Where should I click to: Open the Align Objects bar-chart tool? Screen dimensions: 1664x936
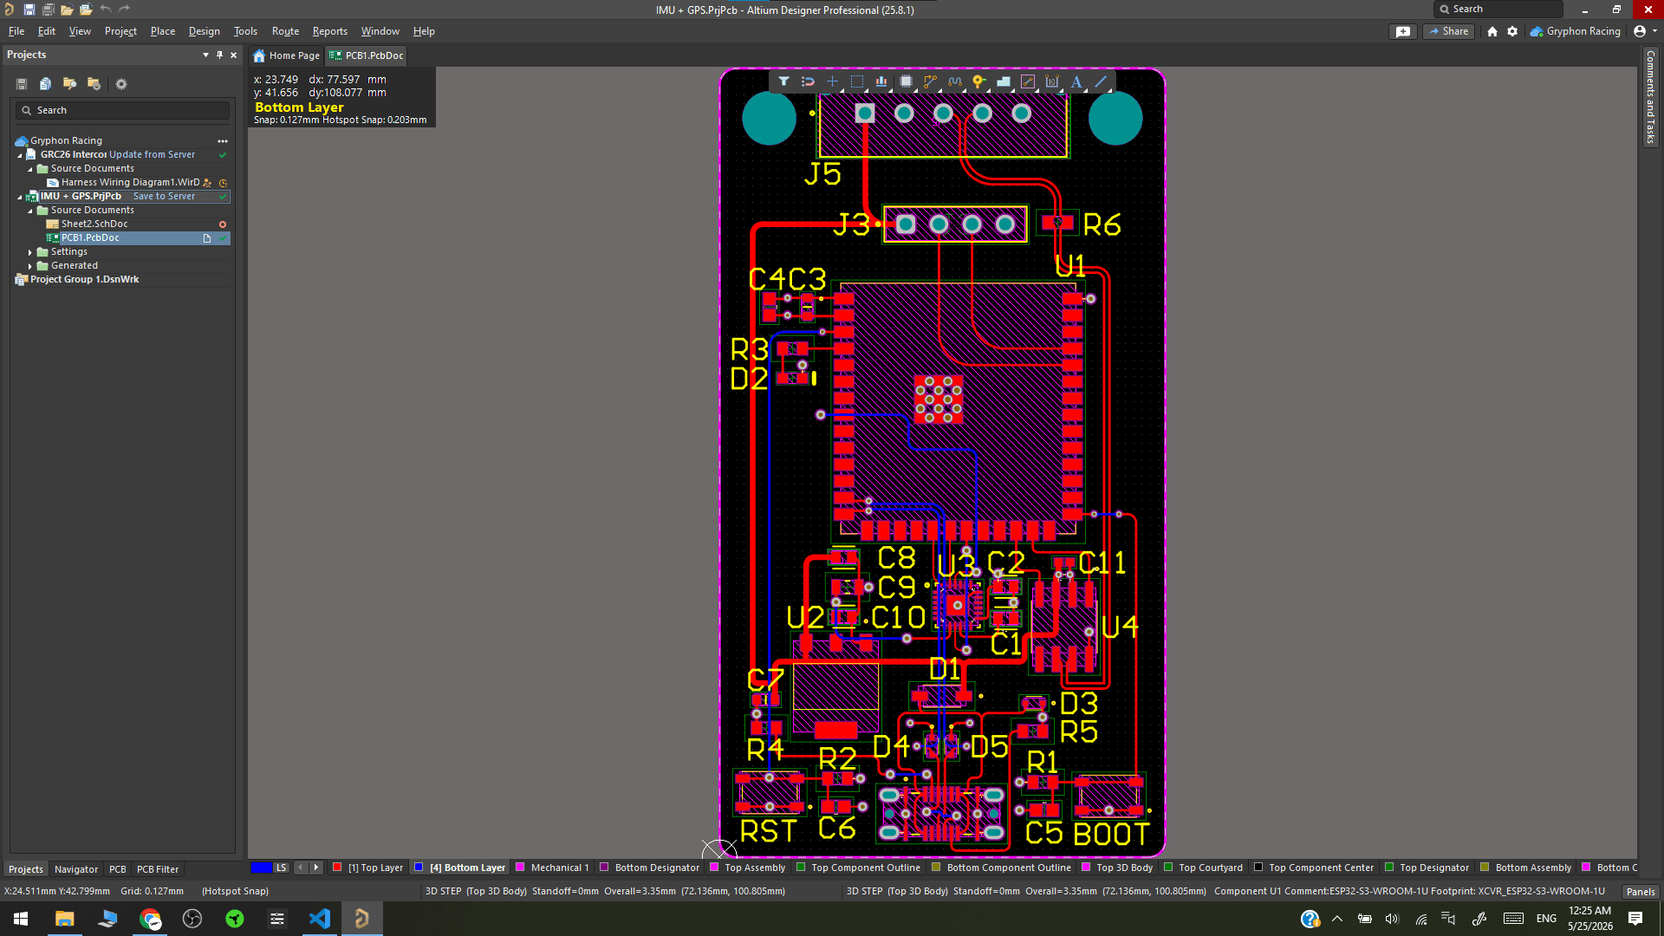(x=881, y=81)
